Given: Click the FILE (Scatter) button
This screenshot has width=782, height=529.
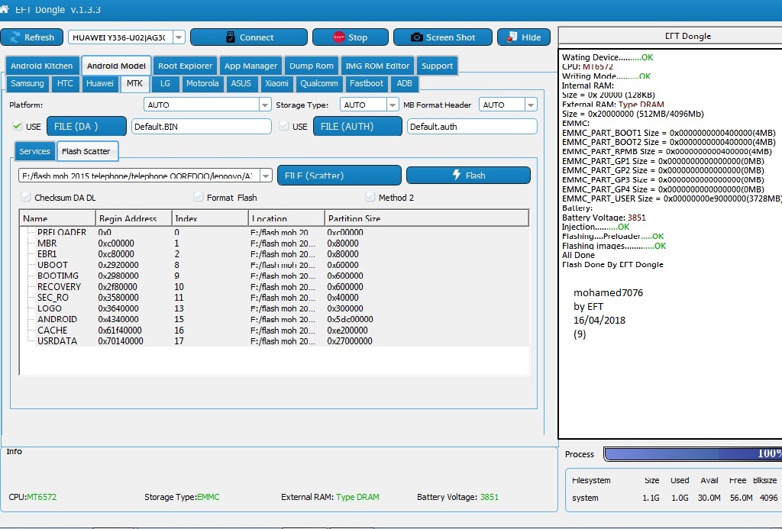Looking at the screenshot, I should 339,176.
